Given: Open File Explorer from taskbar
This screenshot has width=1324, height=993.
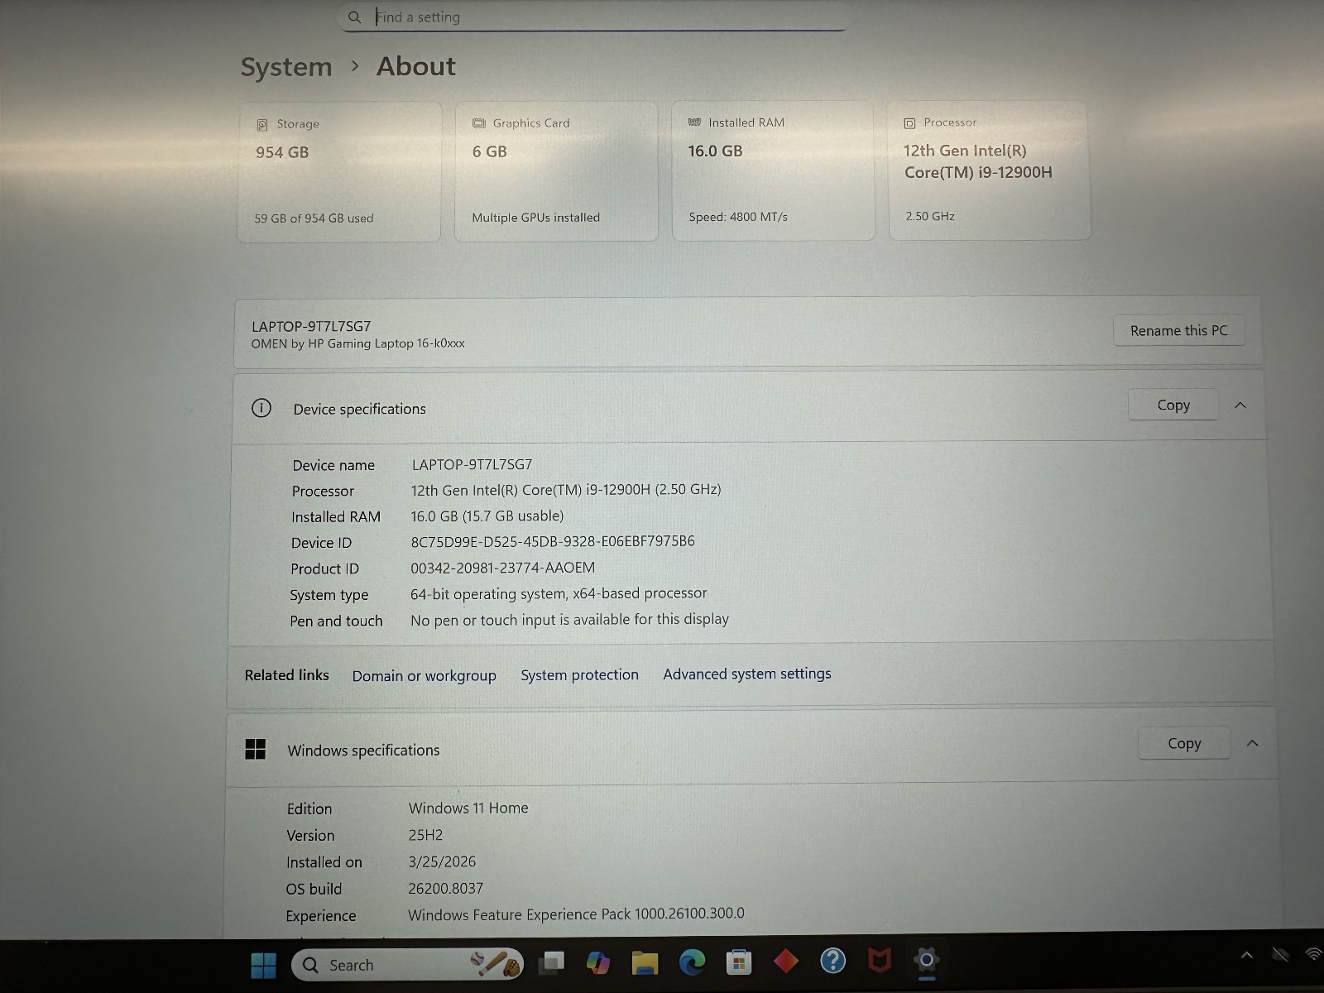Looking at the screenshot, I should [645, 962].
